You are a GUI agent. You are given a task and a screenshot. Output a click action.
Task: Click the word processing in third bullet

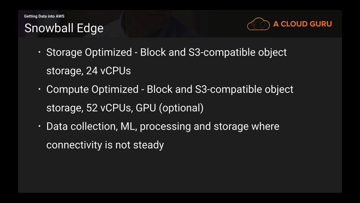pyautogui.click(x=165, y=126)
